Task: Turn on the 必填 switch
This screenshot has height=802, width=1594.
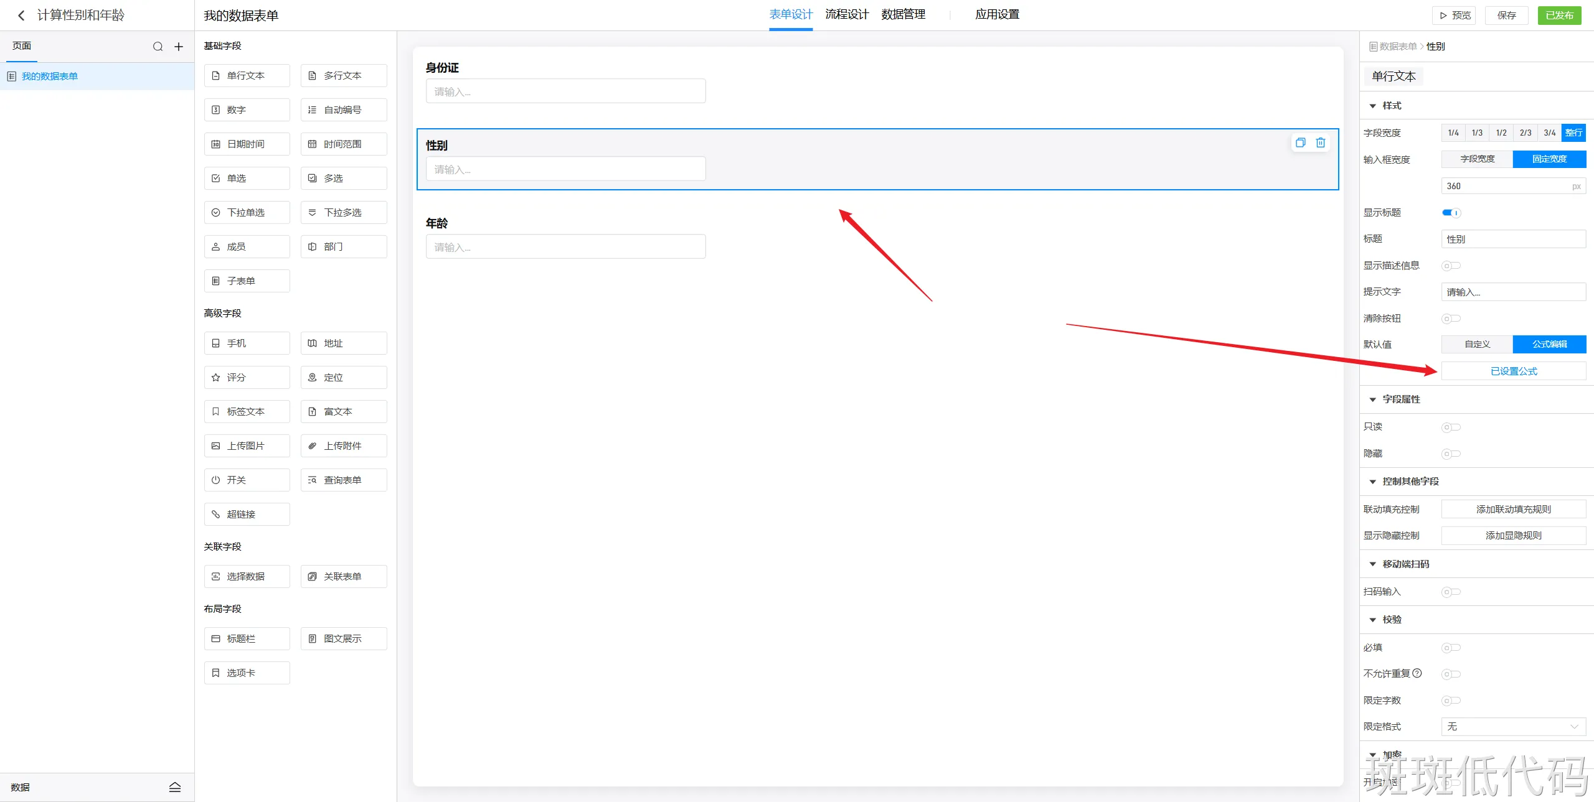Action: pos(1451,648)
